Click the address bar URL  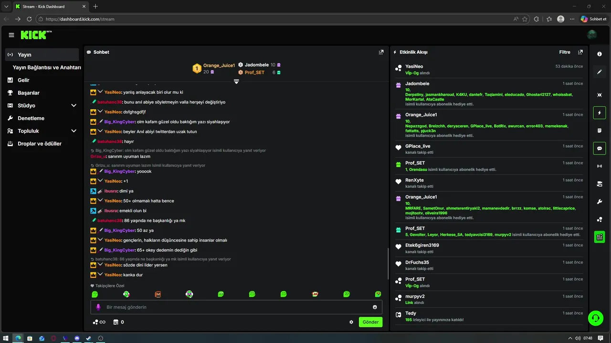(80, 19)
